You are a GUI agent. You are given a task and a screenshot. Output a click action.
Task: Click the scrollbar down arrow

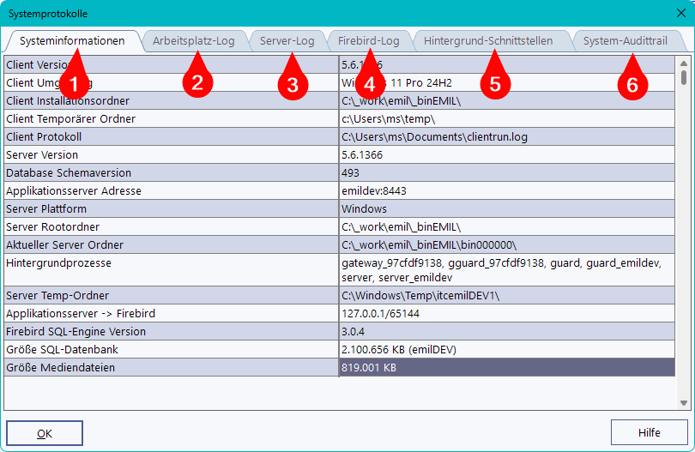click(684, 402)
